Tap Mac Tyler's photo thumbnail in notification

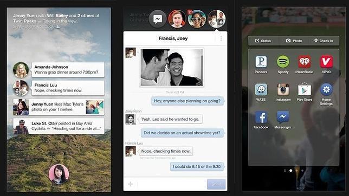click(x=95, y=107)
